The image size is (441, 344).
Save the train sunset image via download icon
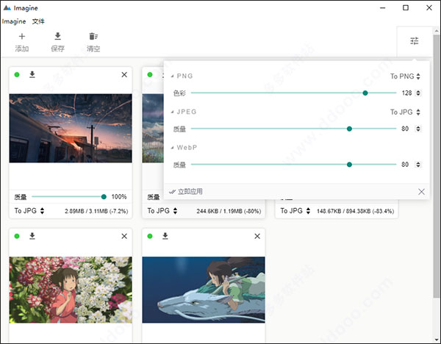tap(32, 74)
